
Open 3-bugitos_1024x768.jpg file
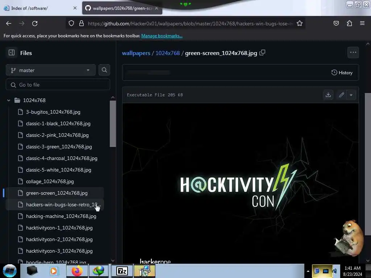[53, 112]
